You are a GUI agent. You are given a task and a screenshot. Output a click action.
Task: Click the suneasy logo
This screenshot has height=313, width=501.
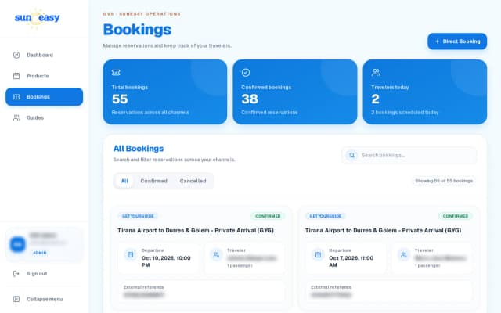(x=37, y=18)
